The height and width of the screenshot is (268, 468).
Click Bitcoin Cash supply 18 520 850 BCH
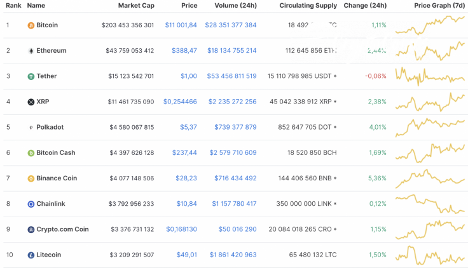tap(312, 152)
